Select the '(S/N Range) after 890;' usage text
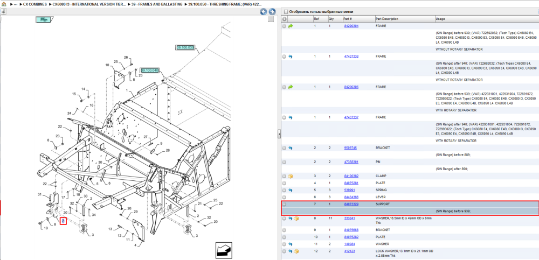This screenshot has width=539, height=260. [x=452, y=169]
